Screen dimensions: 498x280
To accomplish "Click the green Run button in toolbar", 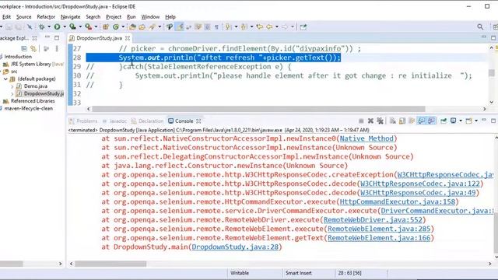I will tap(57, 27).
